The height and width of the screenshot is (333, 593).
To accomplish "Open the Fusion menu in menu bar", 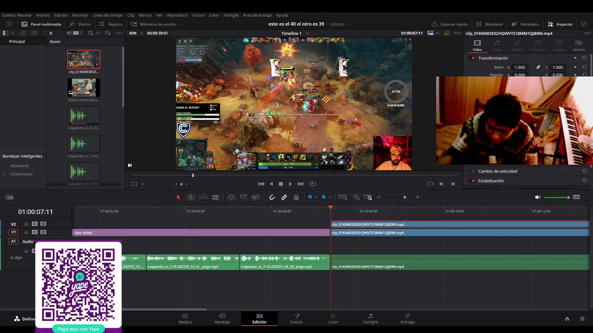I will click(198, 15).
